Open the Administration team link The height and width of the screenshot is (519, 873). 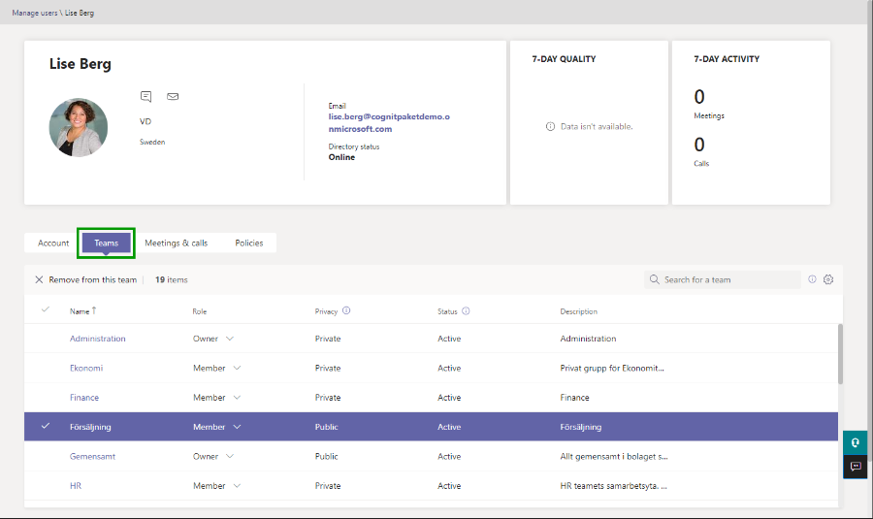98,339
